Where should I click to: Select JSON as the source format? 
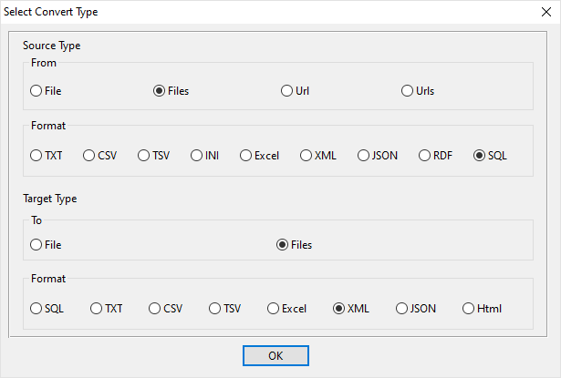pos(363,156)
